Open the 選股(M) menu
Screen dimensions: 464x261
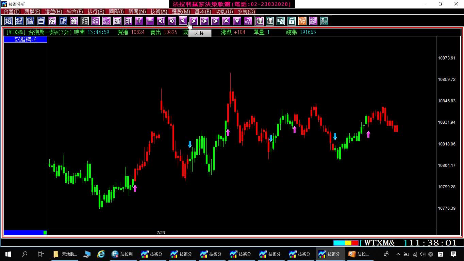[181, 12]
